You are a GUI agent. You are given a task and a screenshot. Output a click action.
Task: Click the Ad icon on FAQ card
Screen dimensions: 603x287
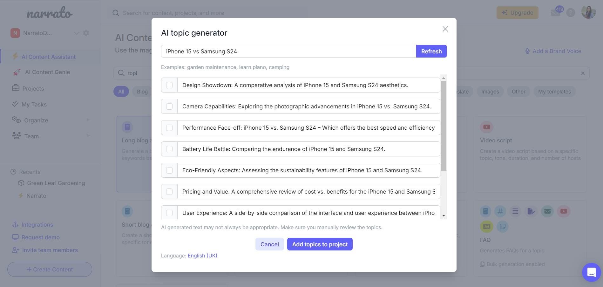[486, 226]
